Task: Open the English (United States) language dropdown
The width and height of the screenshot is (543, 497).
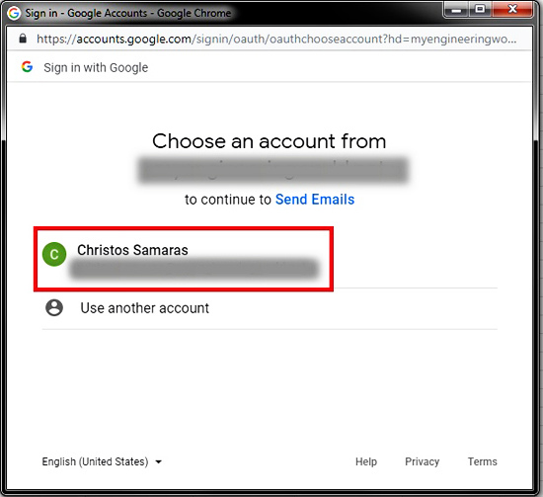Action: (x=102, y=461)
